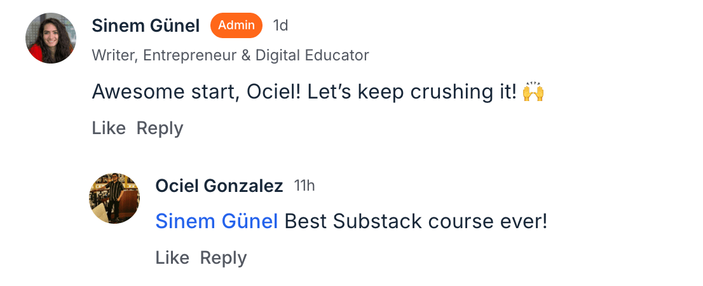The image size is (703, 286).
Task: Select the Writer, Entrepreneur & Digital Educator tagline
Action: [230, 55]
